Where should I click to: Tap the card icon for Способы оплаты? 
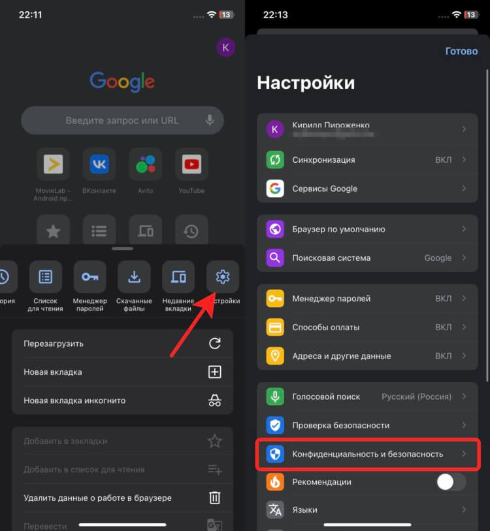coord(275,327)
